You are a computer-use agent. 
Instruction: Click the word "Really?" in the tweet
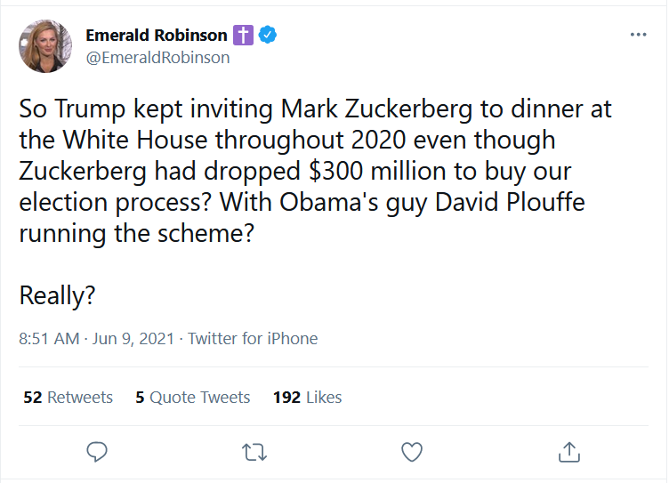pos(57,295)
